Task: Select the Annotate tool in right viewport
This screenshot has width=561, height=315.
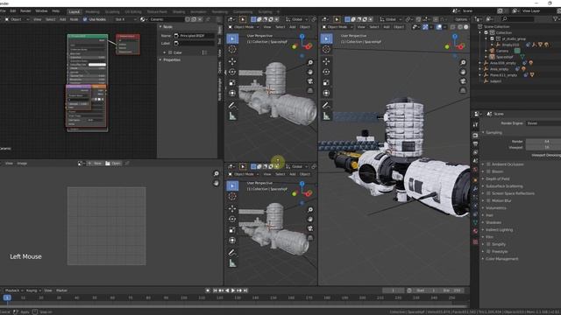Action: click(x=326, y=105)
